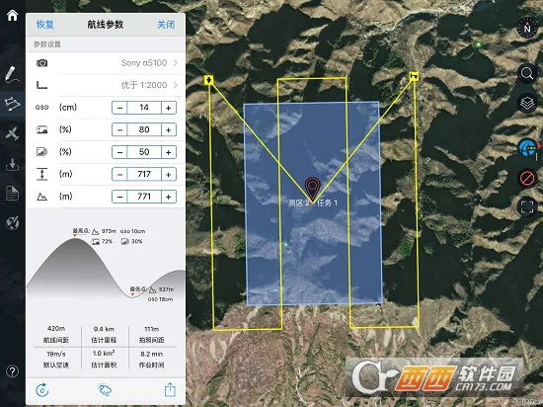Image resolution: width=543 pixels, height=407 pixels.
Task: Open the share export icon
Action: point(170,389)
